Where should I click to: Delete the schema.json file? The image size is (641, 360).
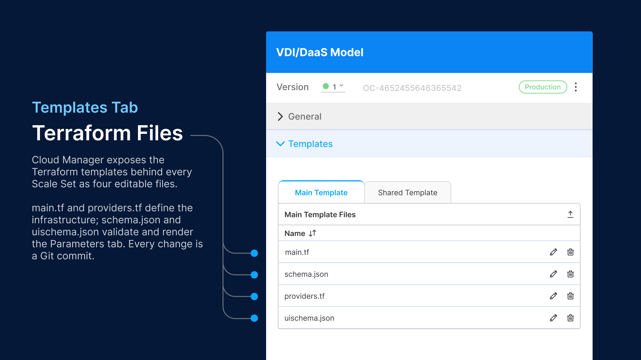point(570,274)
